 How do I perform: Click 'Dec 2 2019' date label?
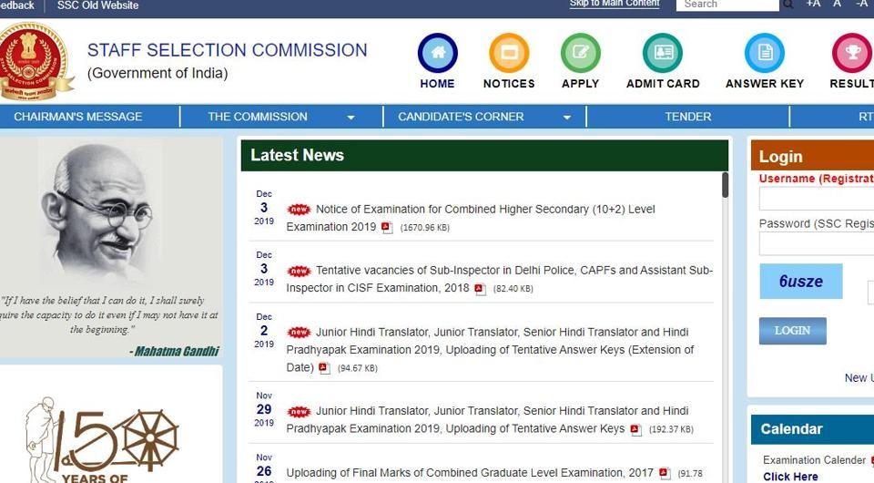(x=264, y=330)
